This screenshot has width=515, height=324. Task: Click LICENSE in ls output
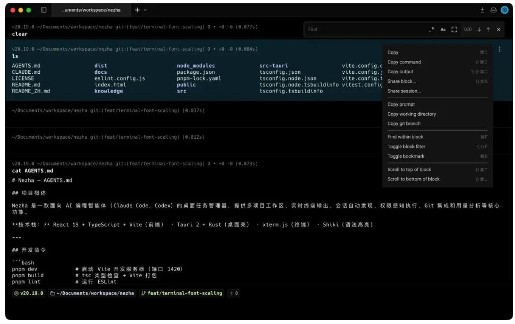point(23,79)
